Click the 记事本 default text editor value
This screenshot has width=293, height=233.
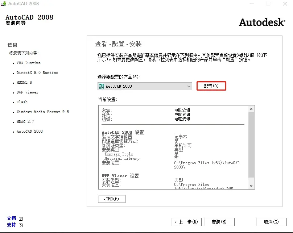click(x=181, y=137)
